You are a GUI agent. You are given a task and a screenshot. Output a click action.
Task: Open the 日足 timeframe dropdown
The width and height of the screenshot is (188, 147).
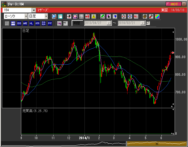coord(46,16)
